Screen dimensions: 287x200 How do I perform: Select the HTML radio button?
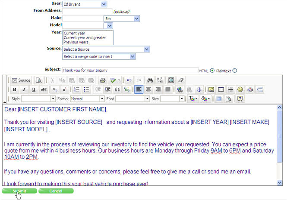coord(212,71)
